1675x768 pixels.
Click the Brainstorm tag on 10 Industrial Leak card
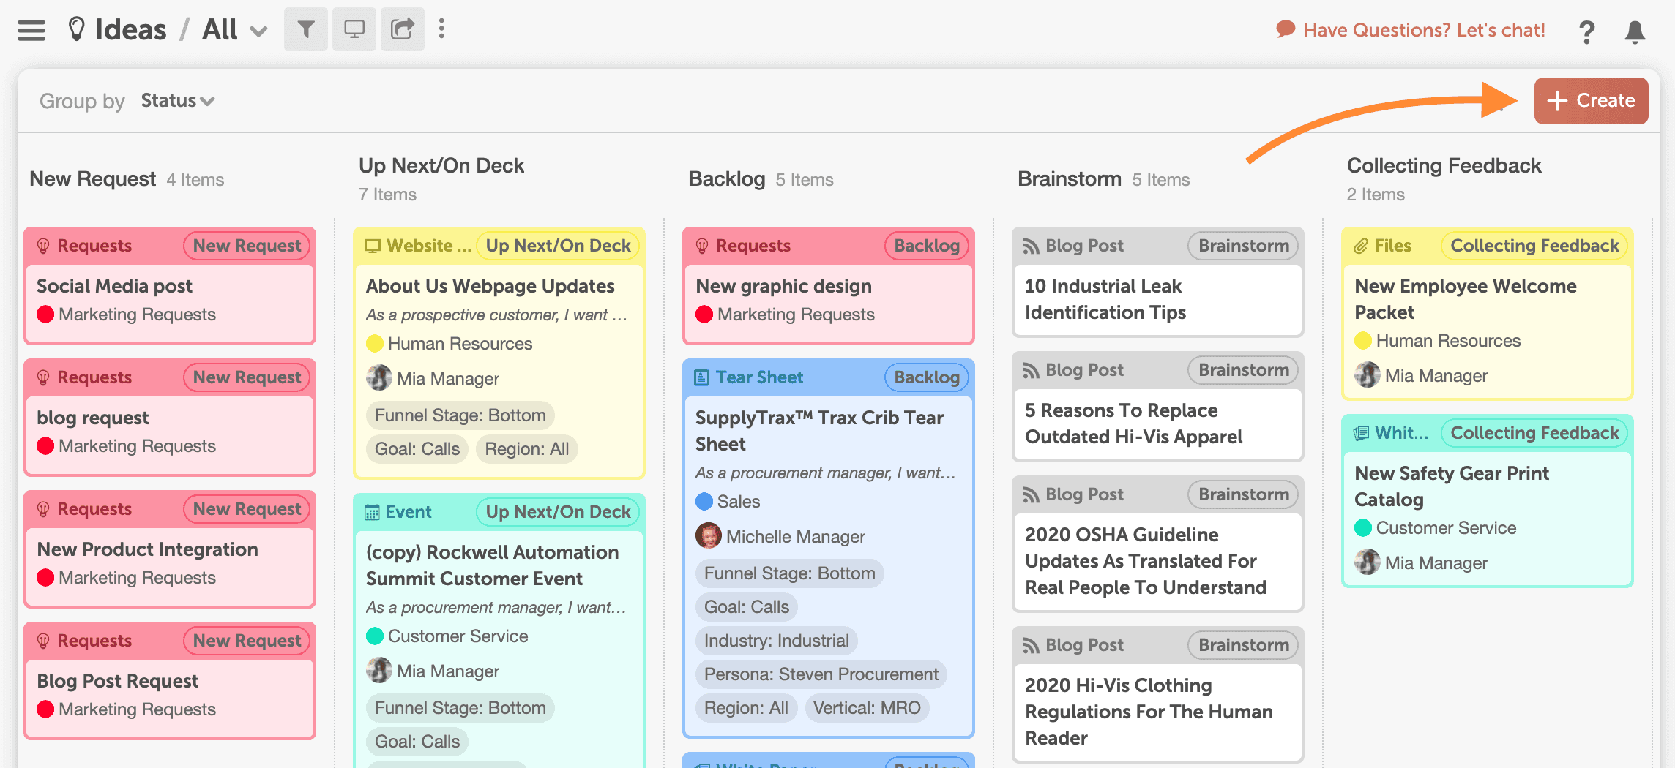(x=1243, y=246)
